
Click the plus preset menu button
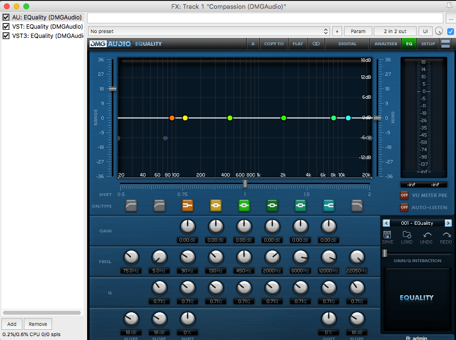[337, 31]
